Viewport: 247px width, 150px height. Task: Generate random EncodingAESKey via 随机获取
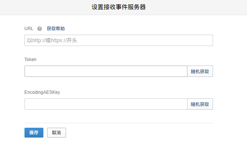pyautogui.click(x=200, y=104)
